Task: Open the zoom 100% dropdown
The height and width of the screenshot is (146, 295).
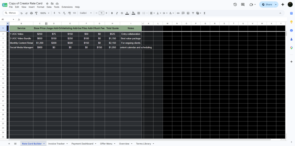Action: pyautogui.click(x=45, y=13)
